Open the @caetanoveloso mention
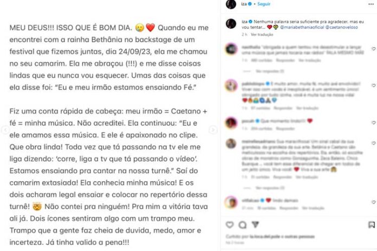Viewport: 377px width, 251px height. click(x=341, y=28)
